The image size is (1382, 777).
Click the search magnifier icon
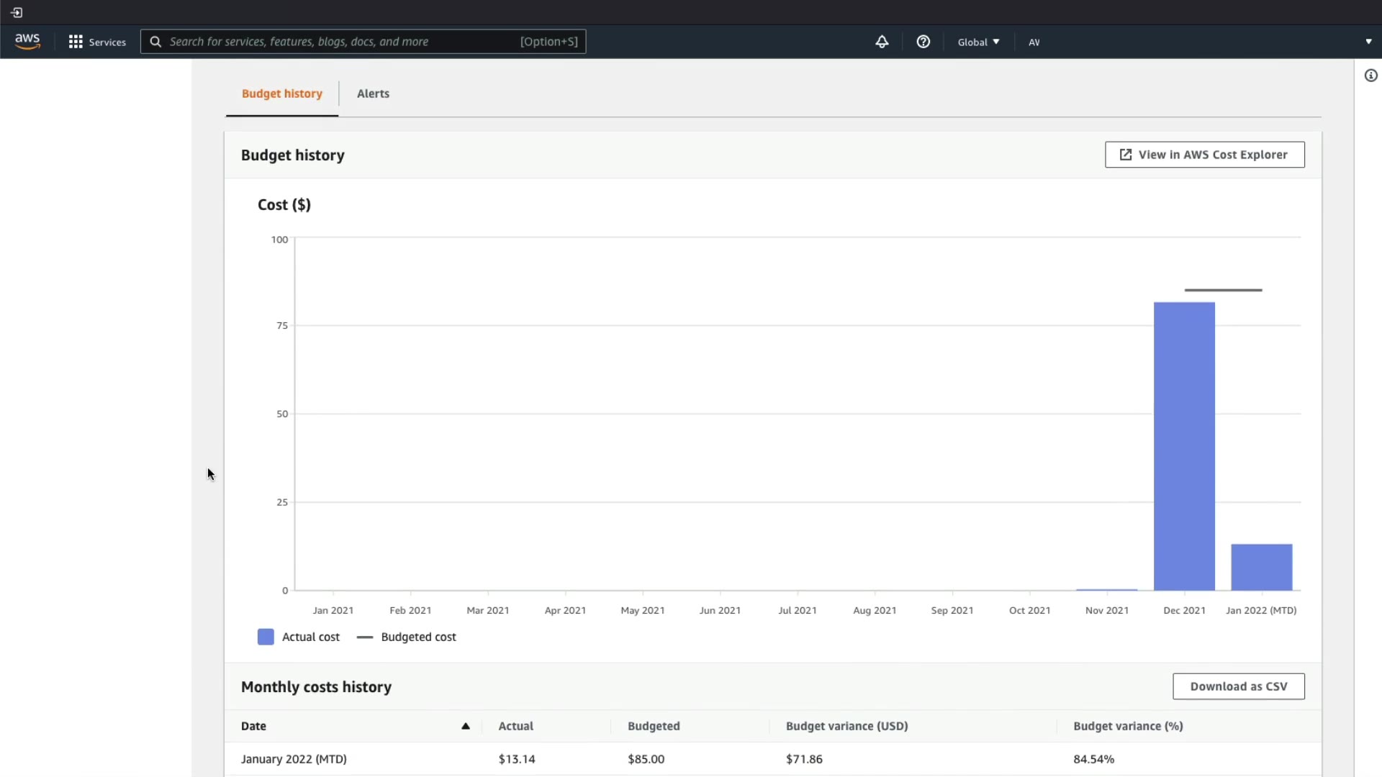click(x=155, y=42)
